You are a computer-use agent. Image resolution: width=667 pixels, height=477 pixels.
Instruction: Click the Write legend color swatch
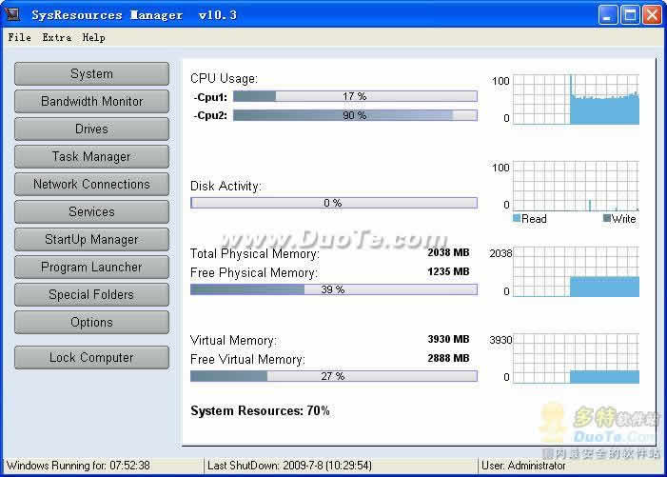pyautogui.click(x=607, y=218)
